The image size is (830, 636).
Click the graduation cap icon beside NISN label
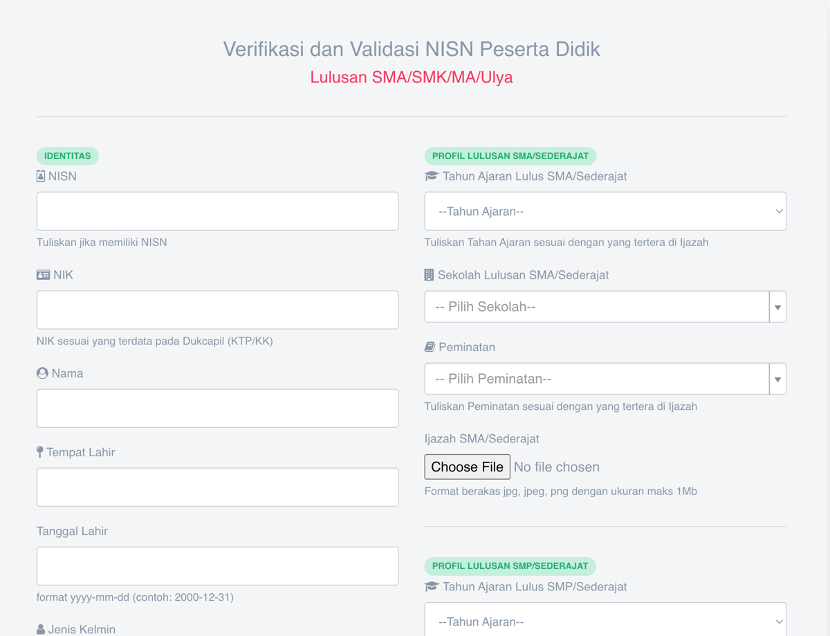click(40, 176)
